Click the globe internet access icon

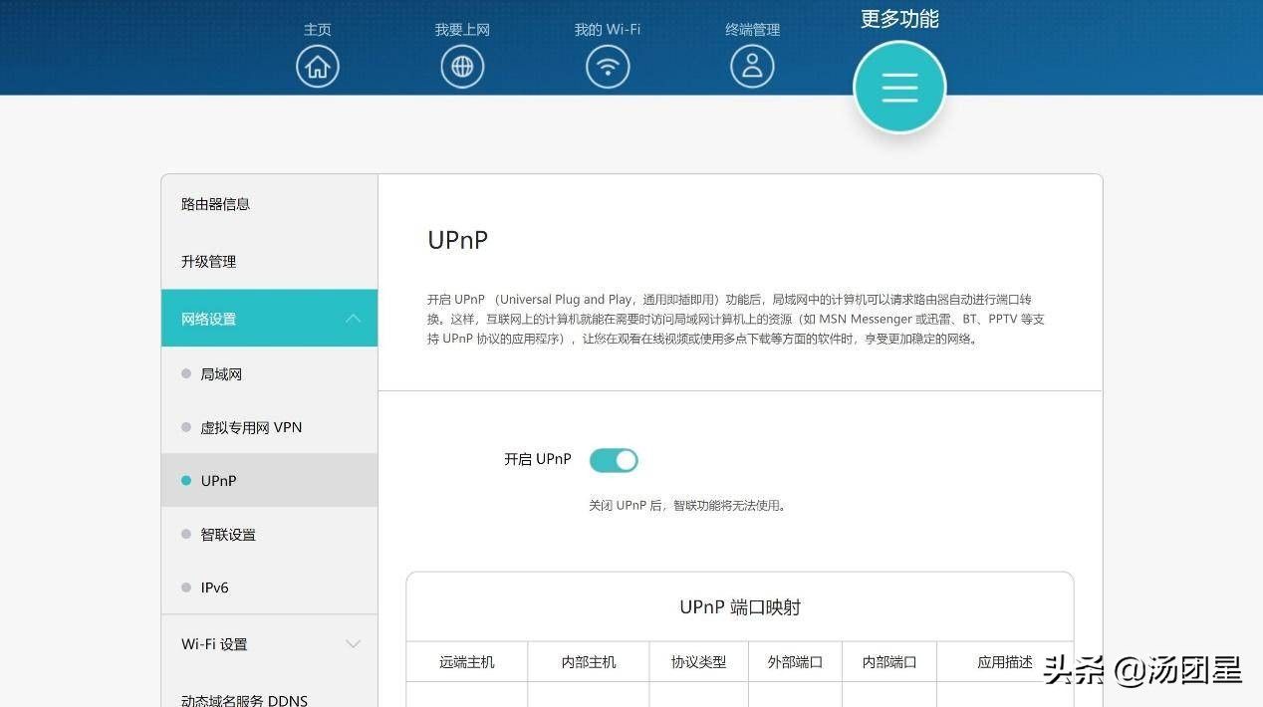[462, 67]
